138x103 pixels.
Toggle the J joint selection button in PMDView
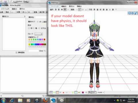coord(68,9)
